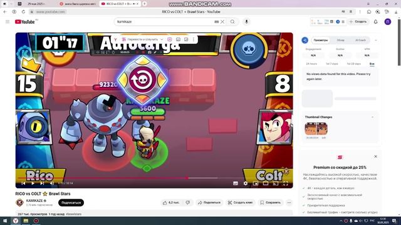Open File Explorer from the taskbar

pyautogui.click(x=26, y=221)
